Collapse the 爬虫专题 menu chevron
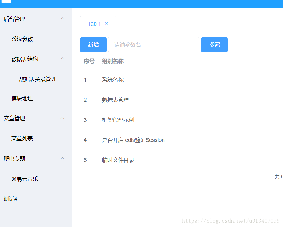Viewport: 283px width, 227px height. point(62,158)
